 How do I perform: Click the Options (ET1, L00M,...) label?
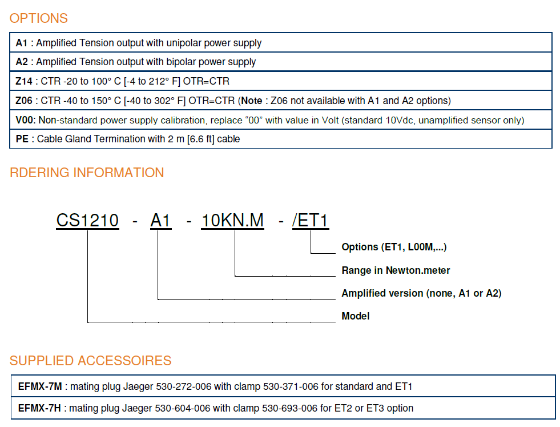(394, 247)
